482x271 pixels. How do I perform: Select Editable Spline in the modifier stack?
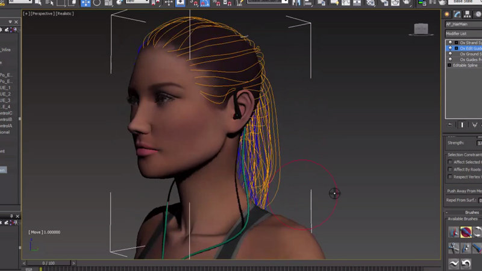(x=465, y=65)
